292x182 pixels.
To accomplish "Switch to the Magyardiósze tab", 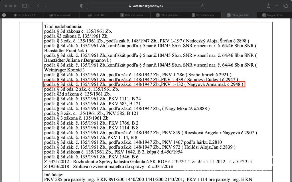I will (x=274, y=15).
